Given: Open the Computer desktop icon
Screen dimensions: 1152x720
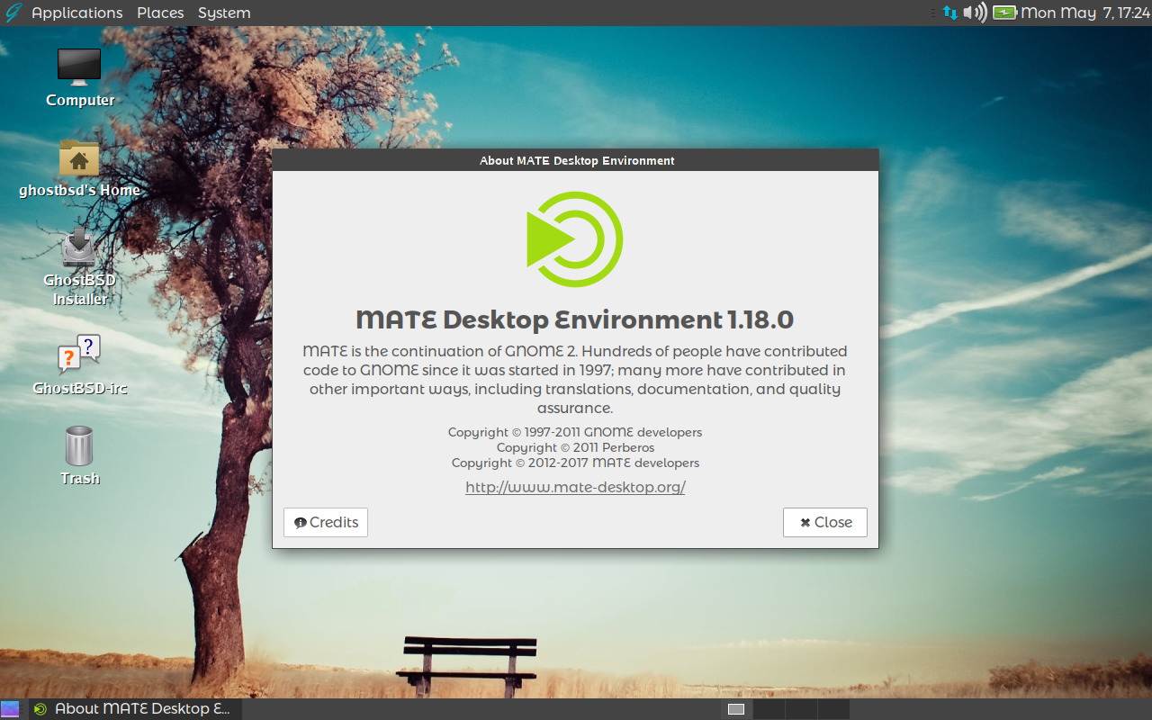Looking at the screenshot, I should coord(79,67).
